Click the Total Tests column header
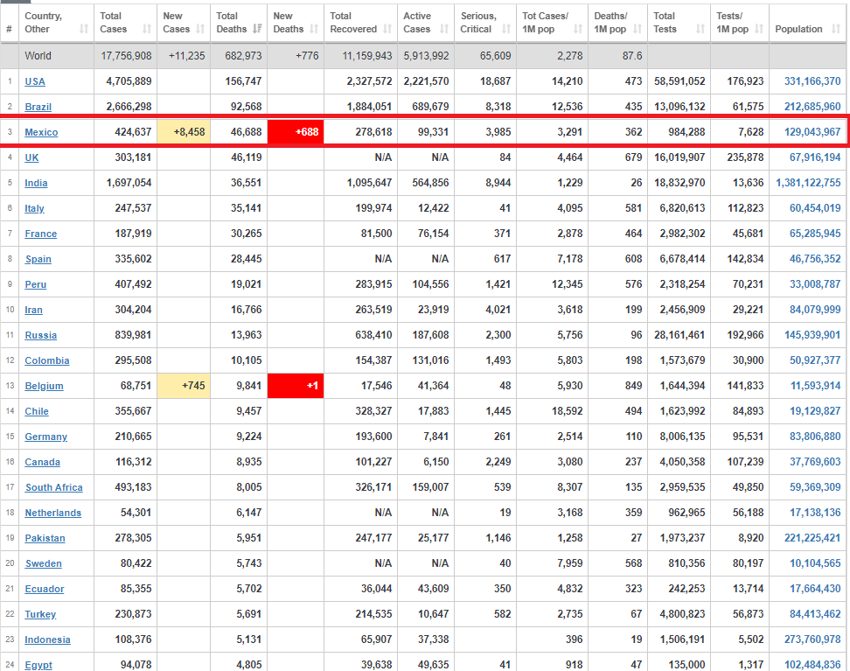 tap(679, 22)
